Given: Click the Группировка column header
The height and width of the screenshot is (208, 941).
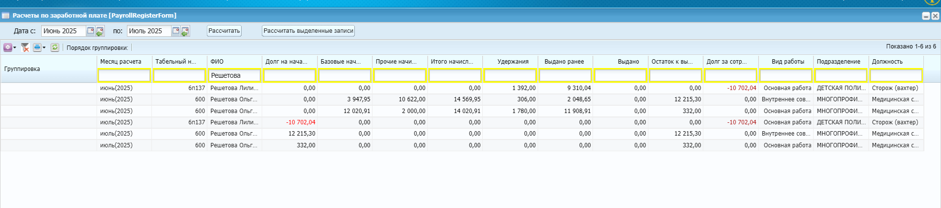Looking at the screenshot, I should click(x=49, y=69).
